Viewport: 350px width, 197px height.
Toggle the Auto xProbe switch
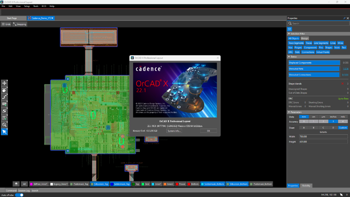[x=20, y=195]
